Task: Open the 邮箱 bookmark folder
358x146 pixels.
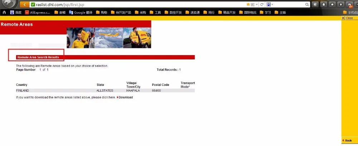Action: click(59, 12)
